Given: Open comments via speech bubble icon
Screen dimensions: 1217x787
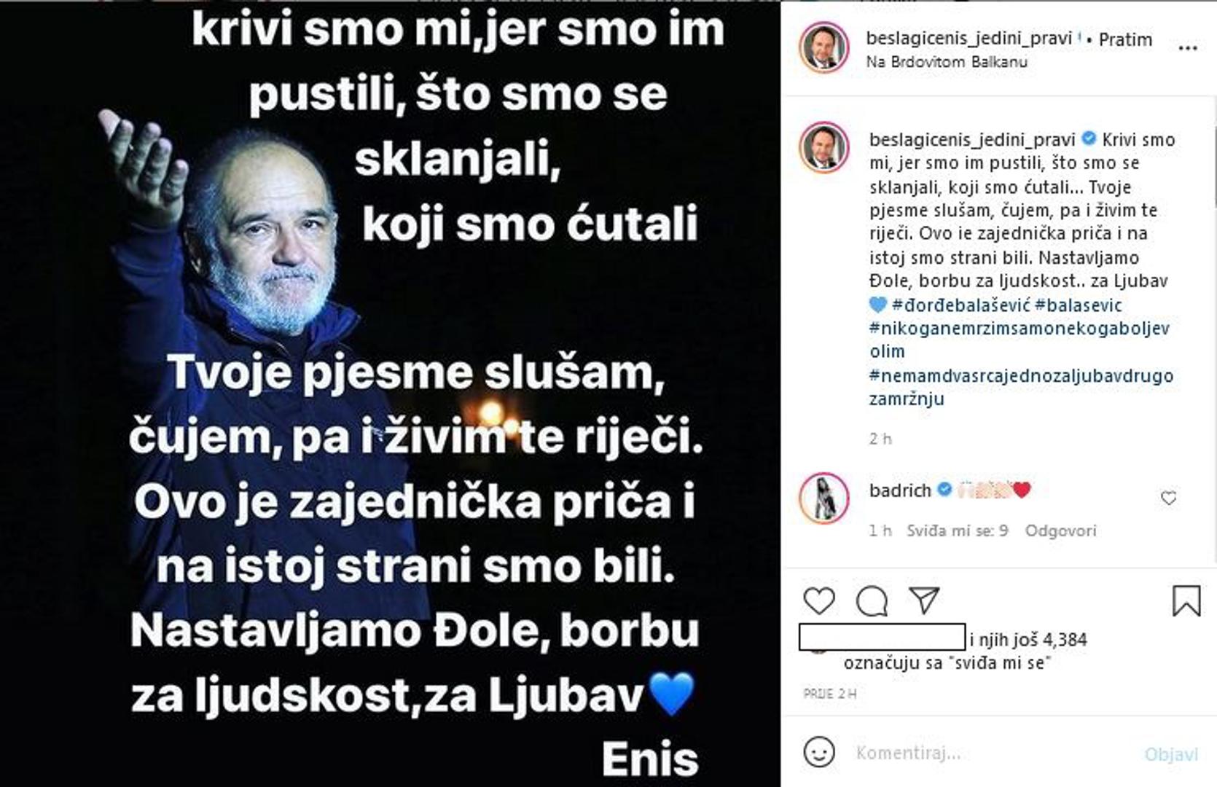Looking at the screenshot, I should 872,600.
